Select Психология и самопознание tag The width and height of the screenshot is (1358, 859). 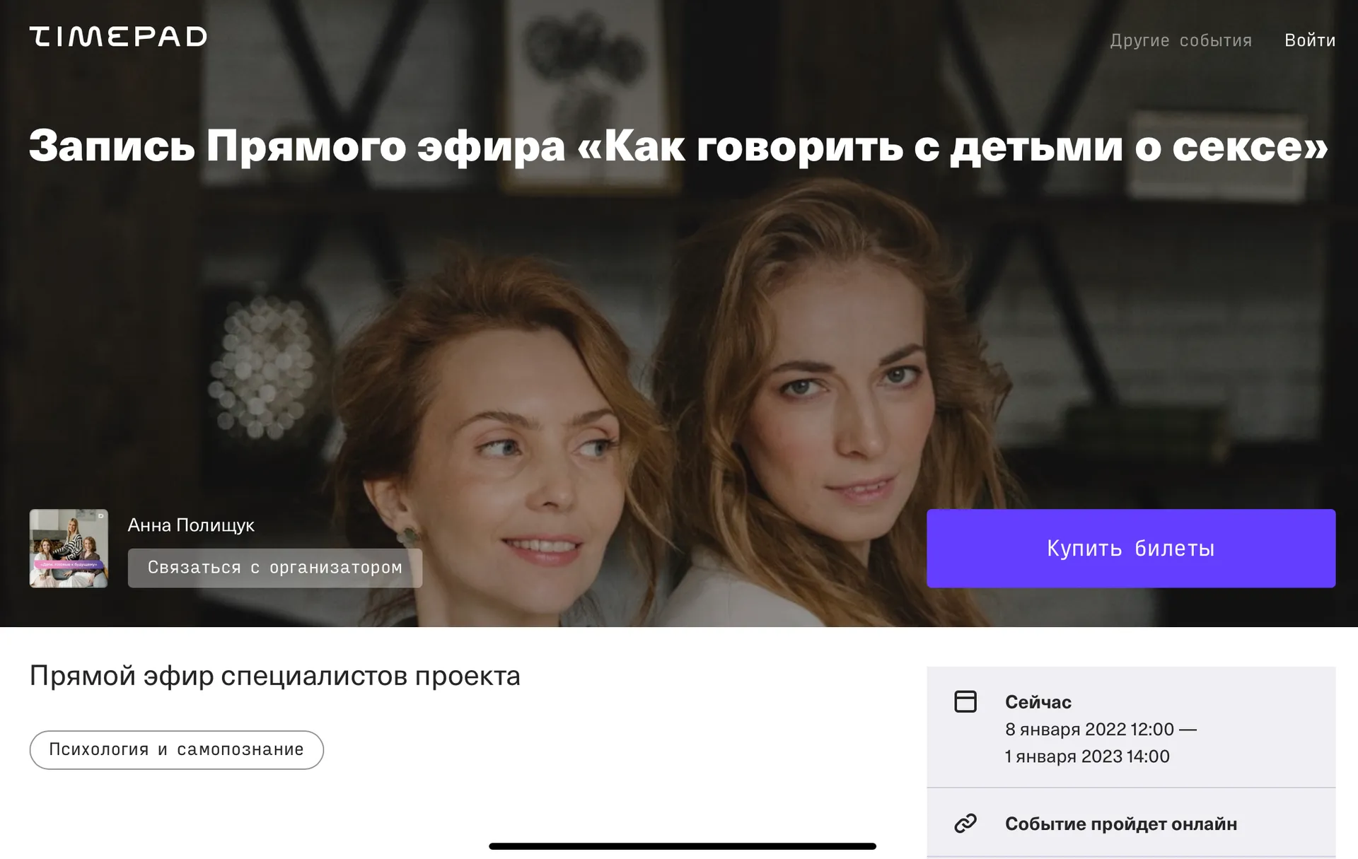tap(176, 749)
